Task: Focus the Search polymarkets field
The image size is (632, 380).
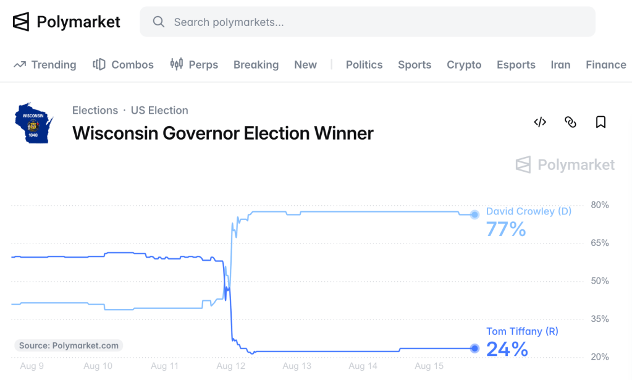Action: click(367, 22)
